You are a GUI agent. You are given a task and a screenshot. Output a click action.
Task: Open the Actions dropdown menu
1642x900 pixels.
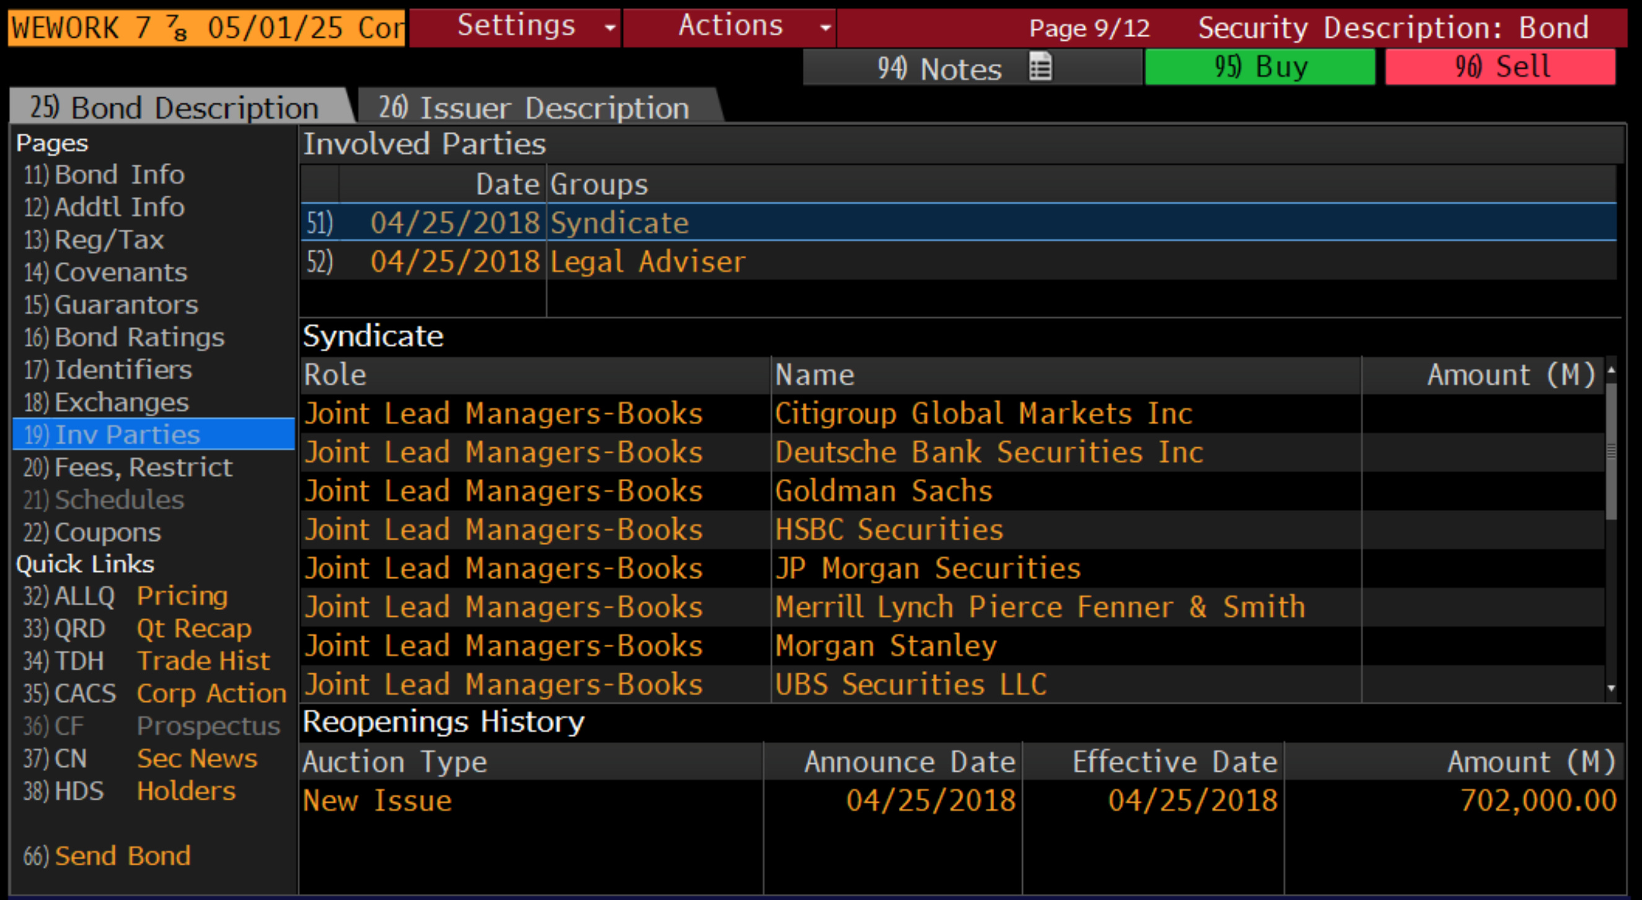730,27
